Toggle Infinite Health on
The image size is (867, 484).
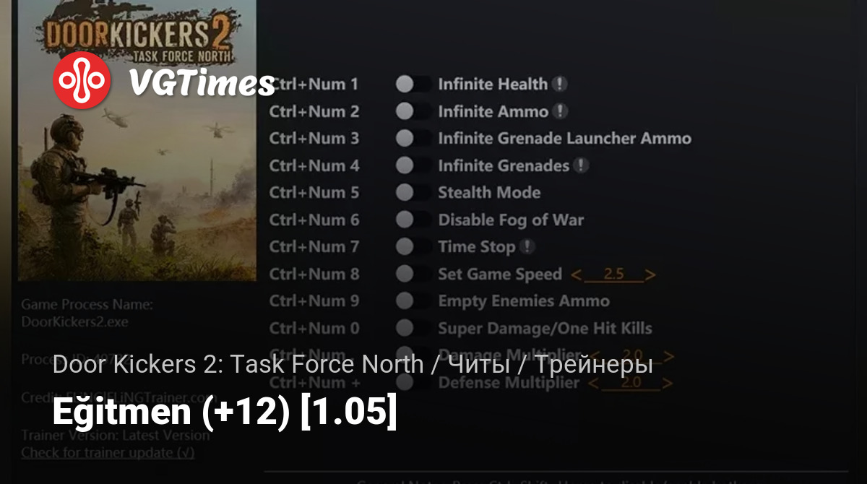pos(413,85)
